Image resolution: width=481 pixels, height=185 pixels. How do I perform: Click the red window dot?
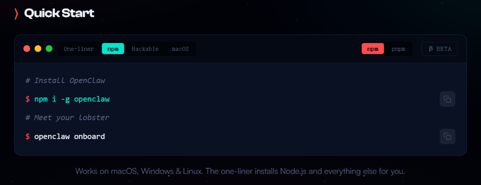coord(27,49)
